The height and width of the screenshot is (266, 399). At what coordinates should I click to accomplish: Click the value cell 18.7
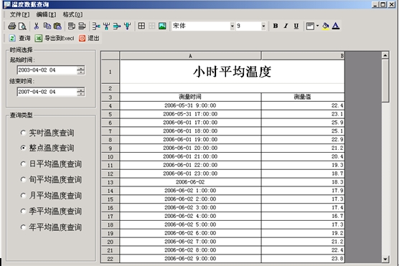(303, 174)
